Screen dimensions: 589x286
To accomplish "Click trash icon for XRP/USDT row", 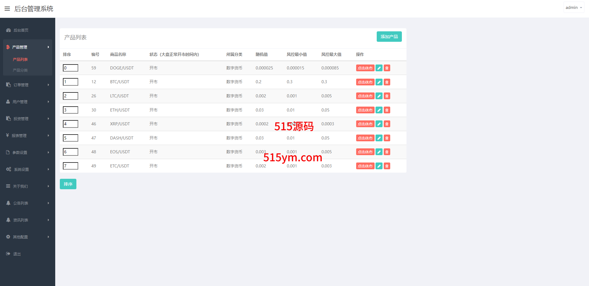I will (x=387, y=124).
